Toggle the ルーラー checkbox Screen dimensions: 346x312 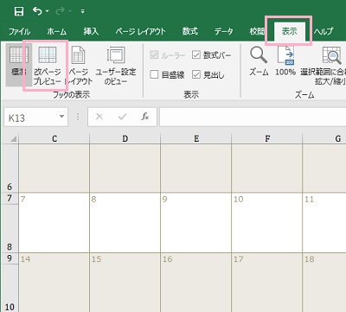pos(154,54)
